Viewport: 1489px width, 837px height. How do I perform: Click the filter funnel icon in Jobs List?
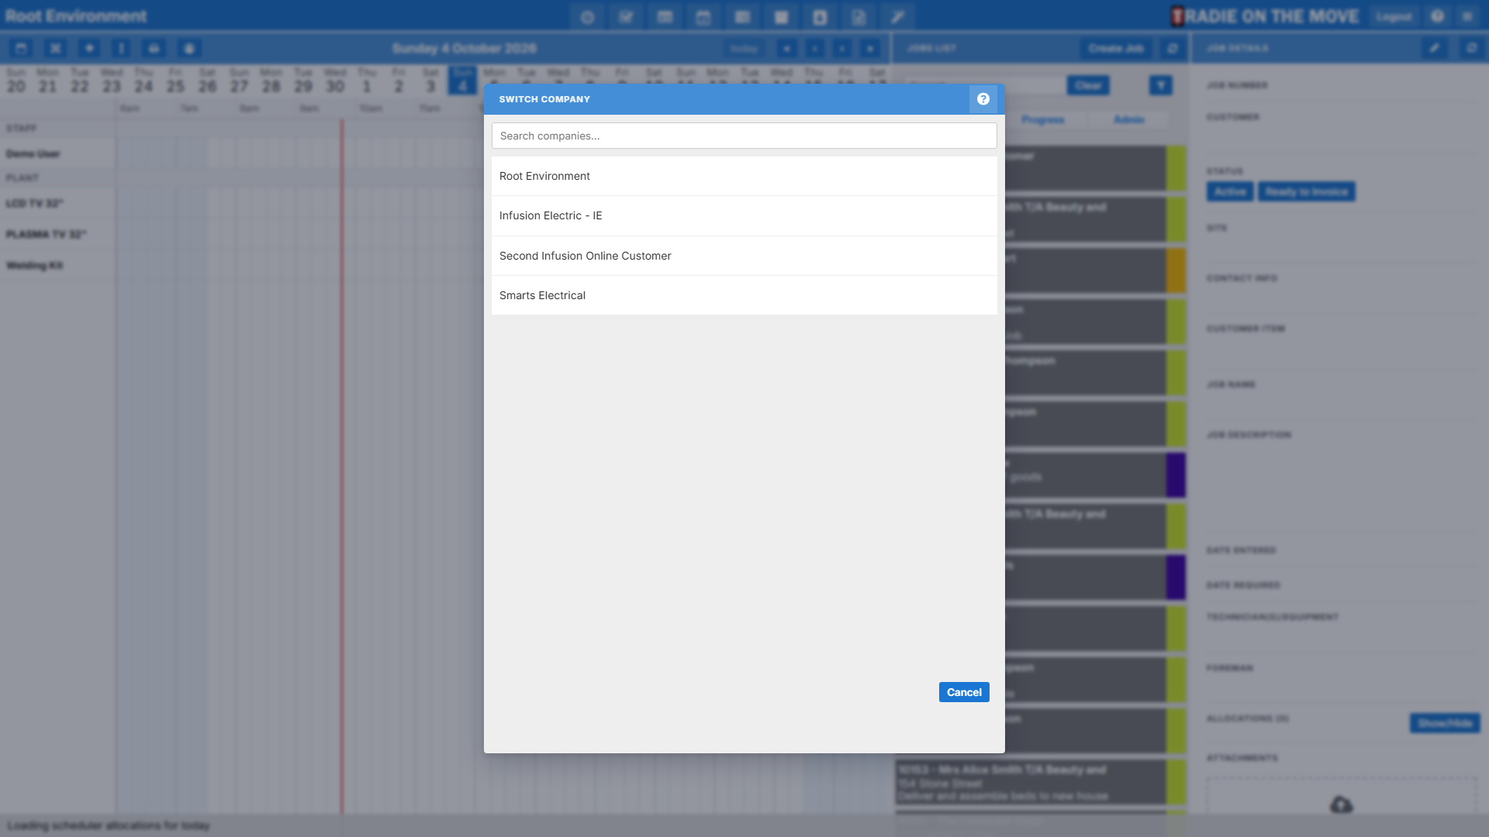point(1160,85)
